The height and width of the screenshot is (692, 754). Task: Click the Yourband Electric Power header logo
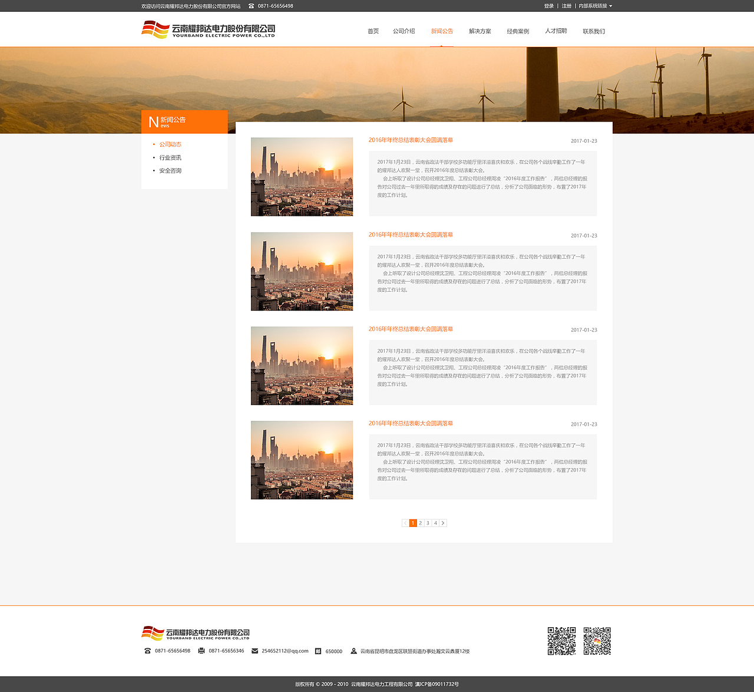click(x=208, y=29)
